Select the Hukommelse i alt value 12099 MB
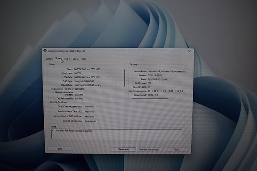 coord(79,89)
